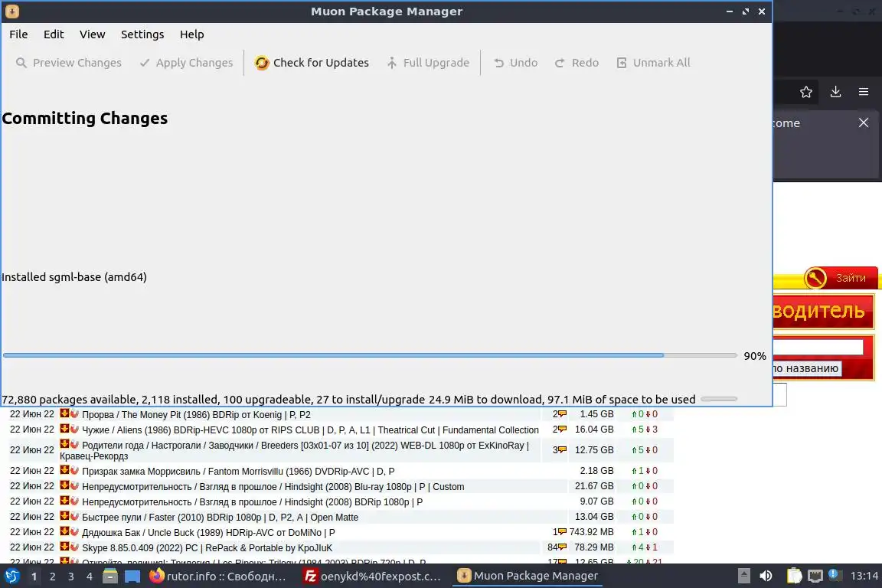The width and height of the screenshot is (882, 588).
Task: Click the show desktop taskbar icon
Action: (132, 577)
